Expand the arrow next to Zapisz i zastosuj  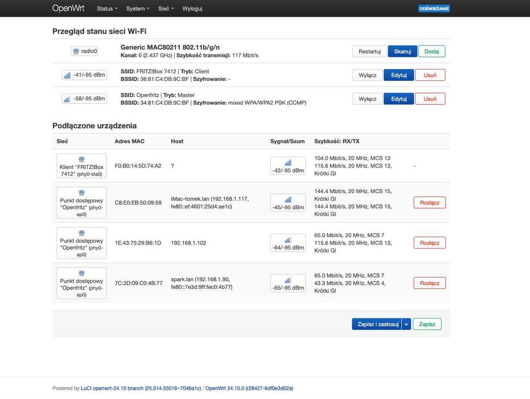pos(406,324)
